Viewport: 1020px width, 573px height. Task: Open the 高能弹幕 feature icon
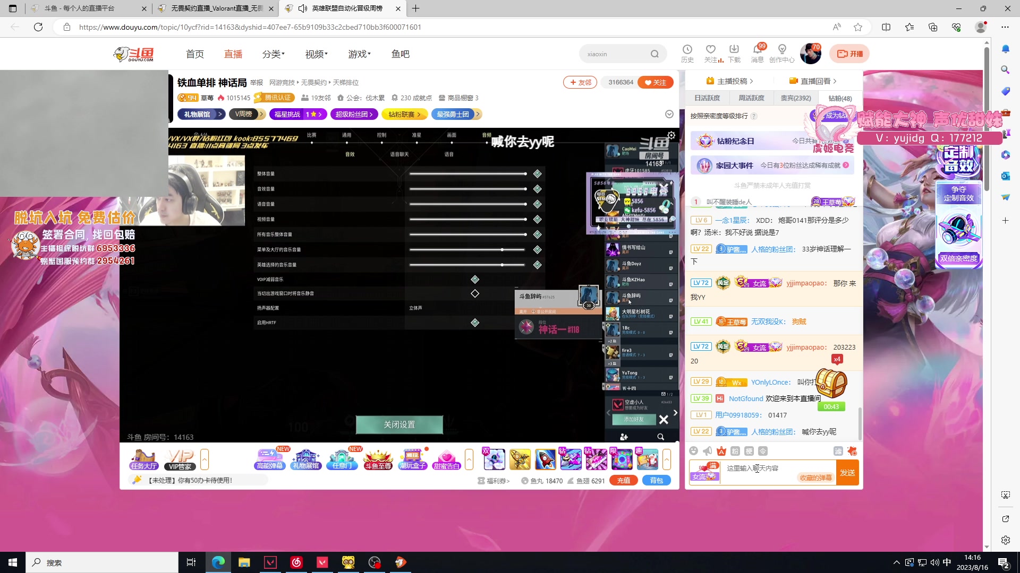(270, 458)
